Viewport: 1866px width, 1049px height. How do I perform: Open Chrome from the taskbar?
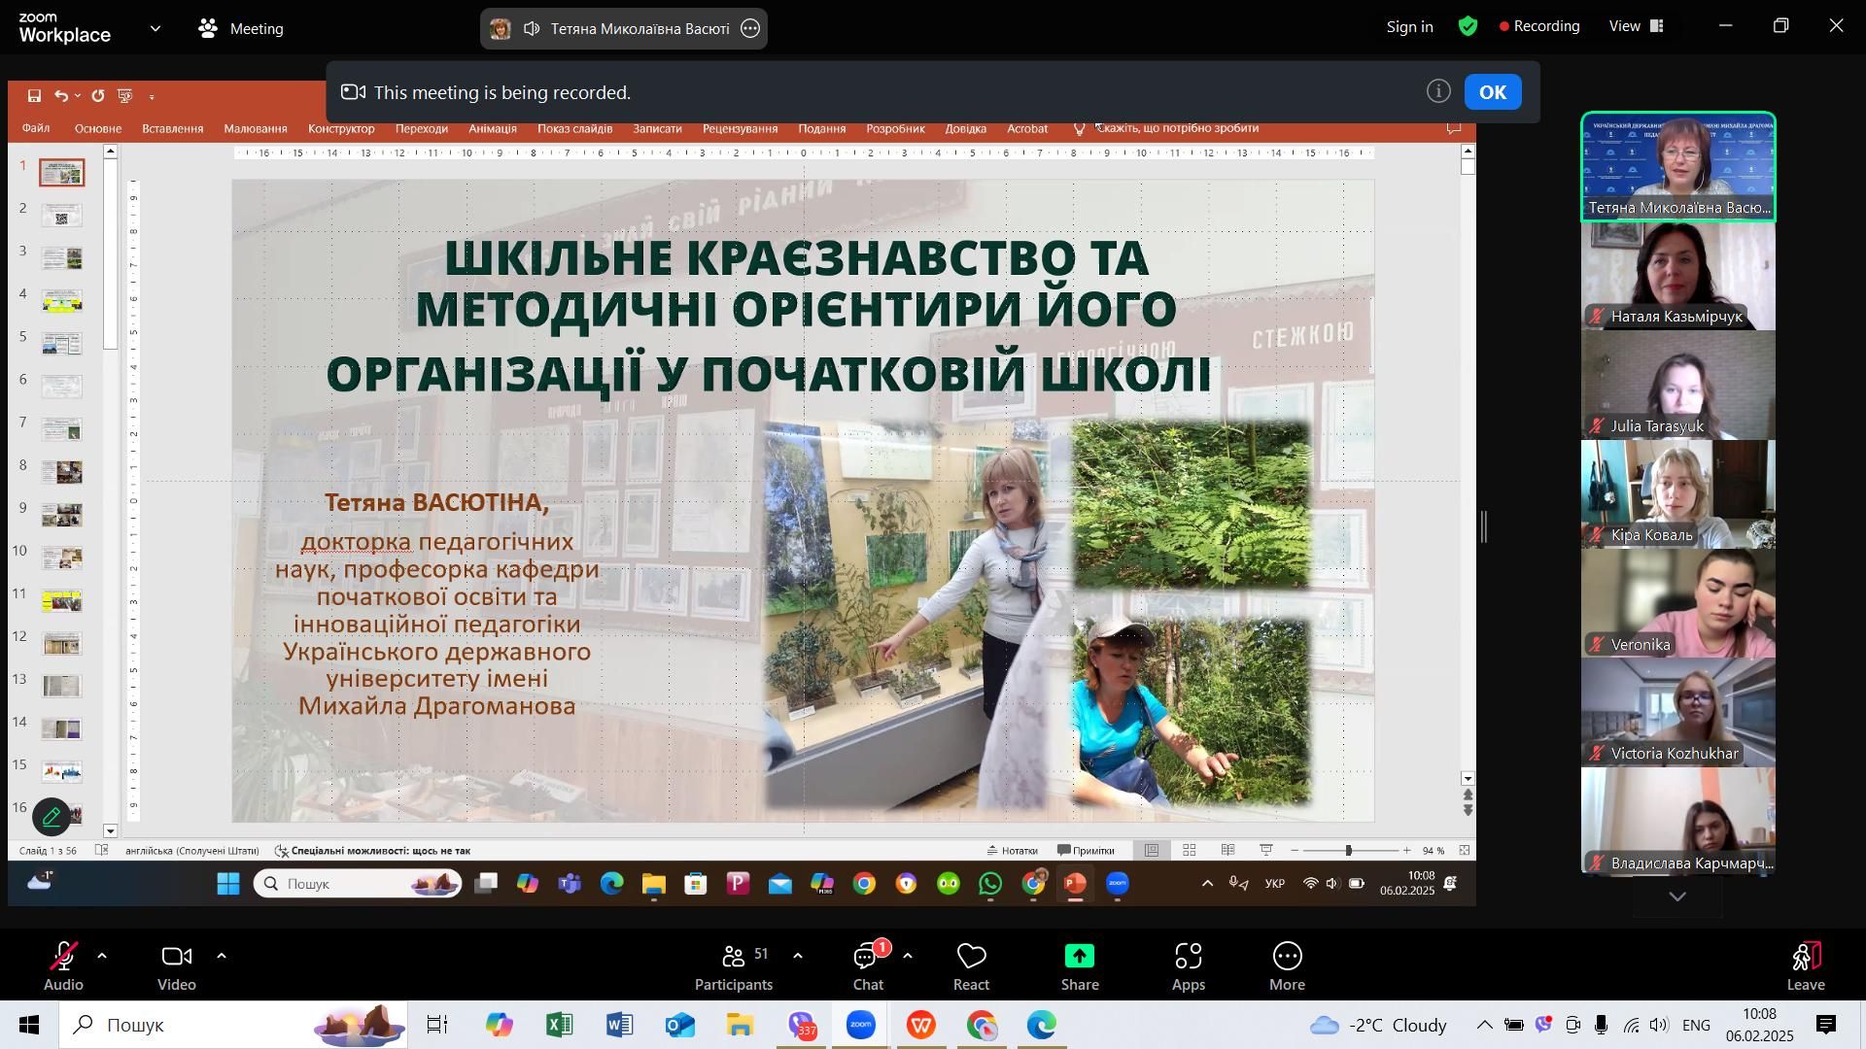(982, 1026)
